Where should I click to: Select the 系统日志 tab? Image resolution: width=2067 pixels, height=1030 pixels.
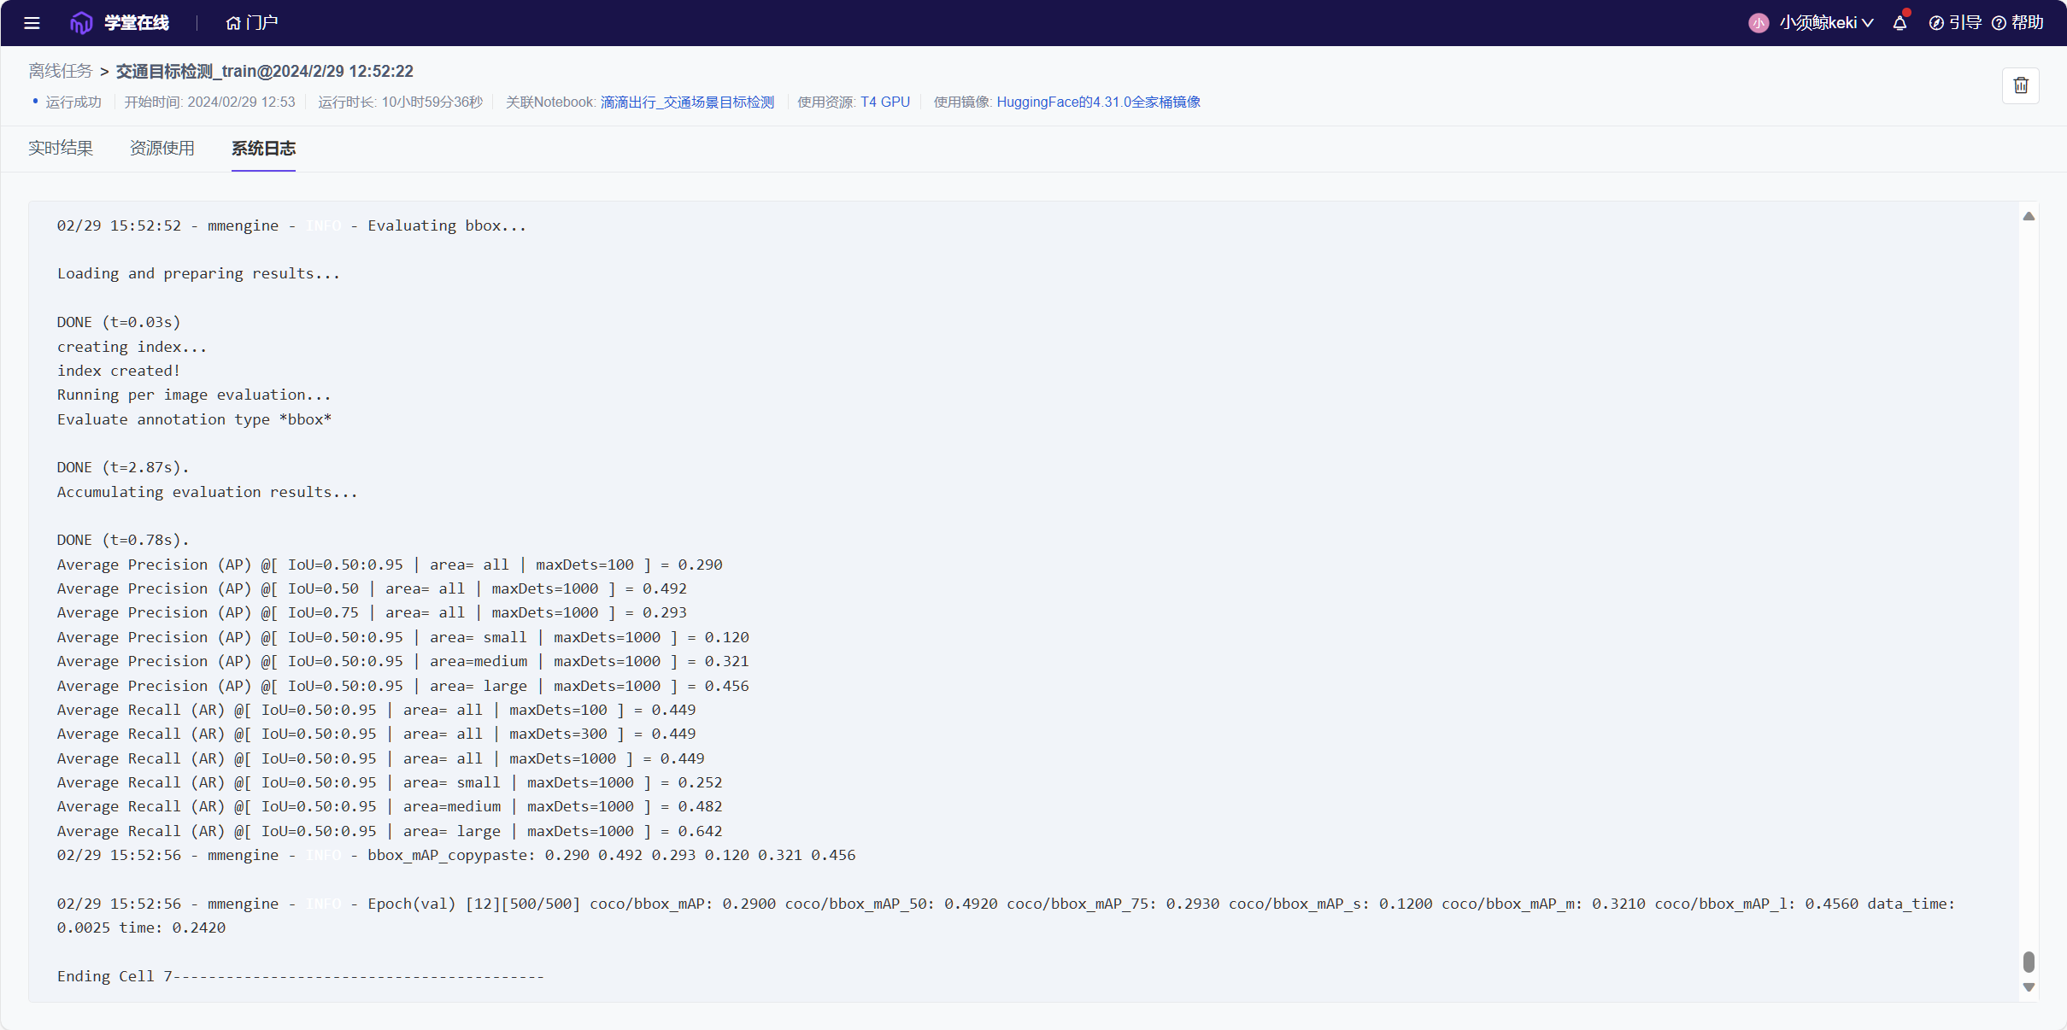coord(263,149)
